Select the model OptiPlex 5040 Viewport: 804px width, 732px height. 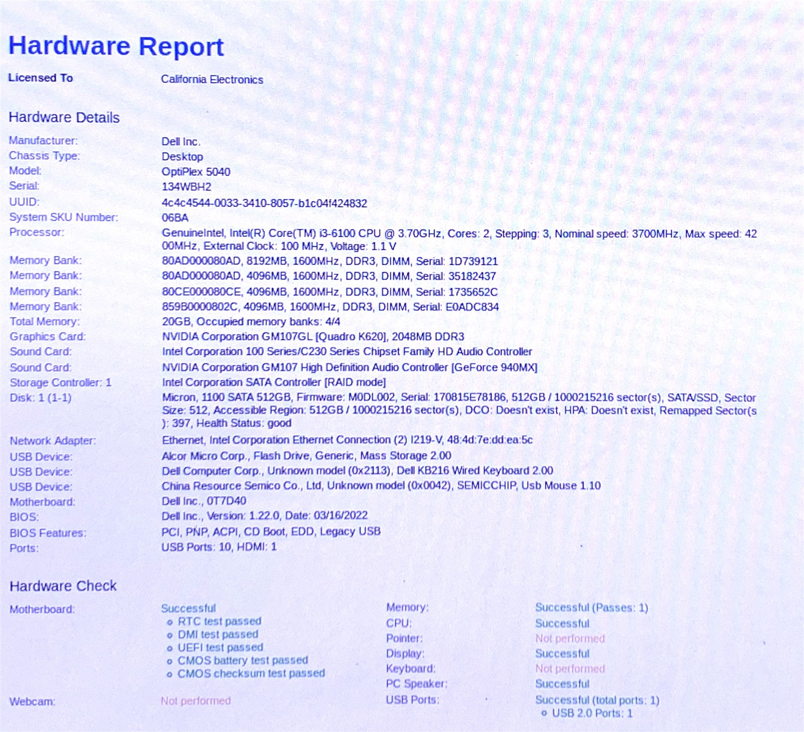196,172
